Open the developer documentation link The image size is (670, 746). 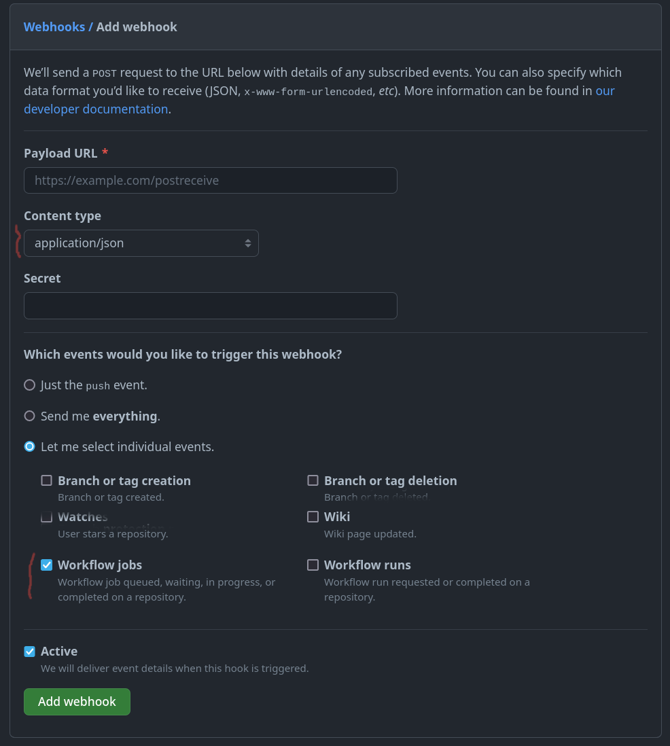click(x=96, y=109)
